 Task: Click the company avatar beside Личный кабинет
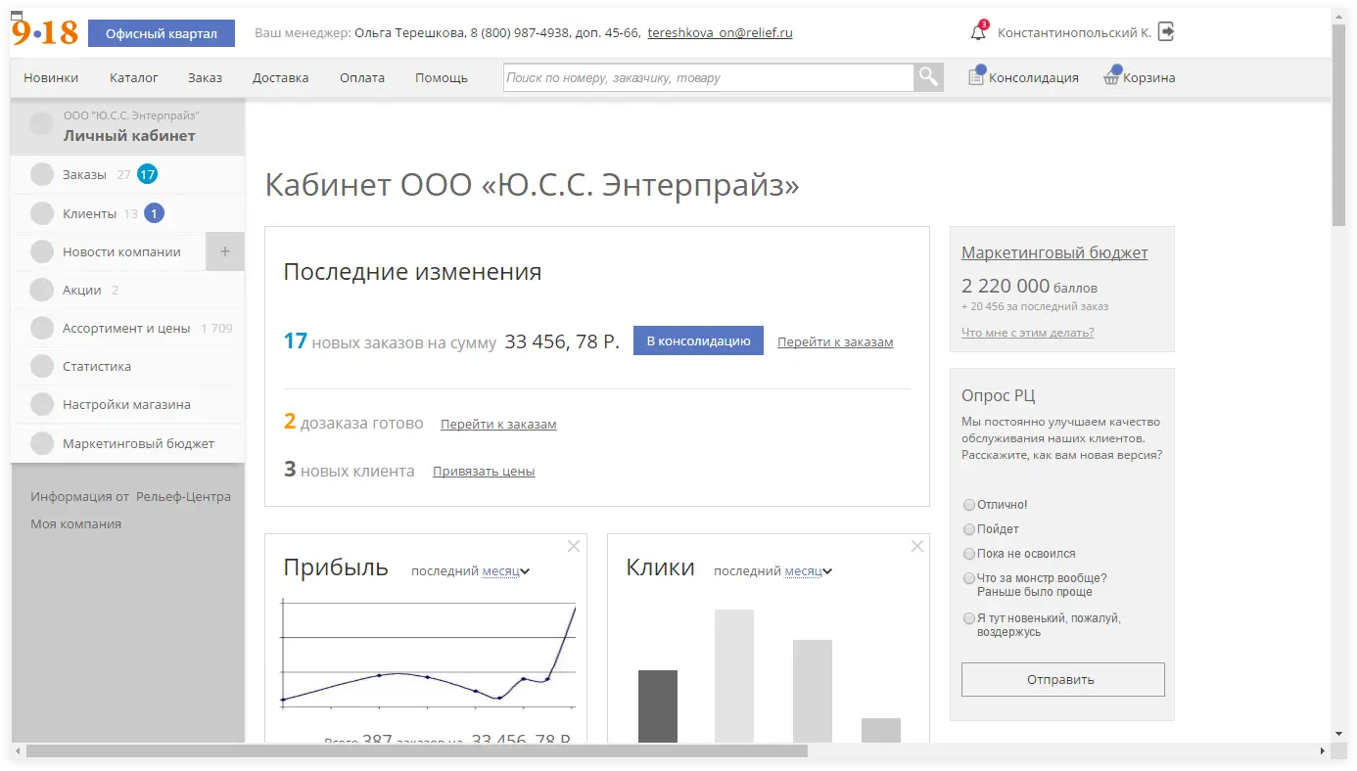[42, 124]
